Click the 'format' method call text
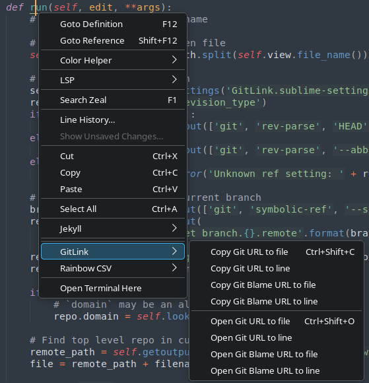 (x=327, y=233)
